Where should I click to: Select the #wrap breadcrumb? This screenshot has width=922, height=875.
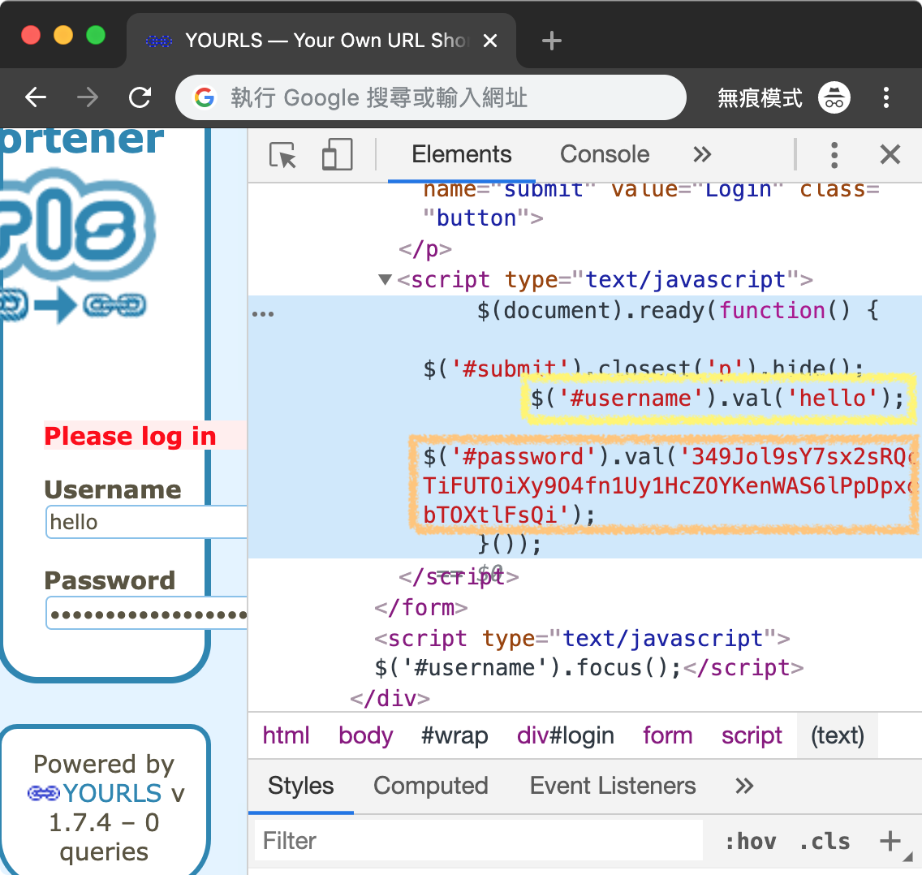455,735
